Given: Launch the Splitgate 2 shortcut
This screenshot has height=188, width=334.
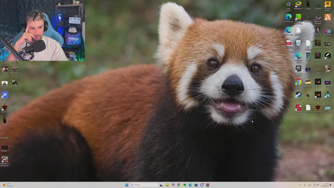Looking at the screenshot, I should (5, 96).
